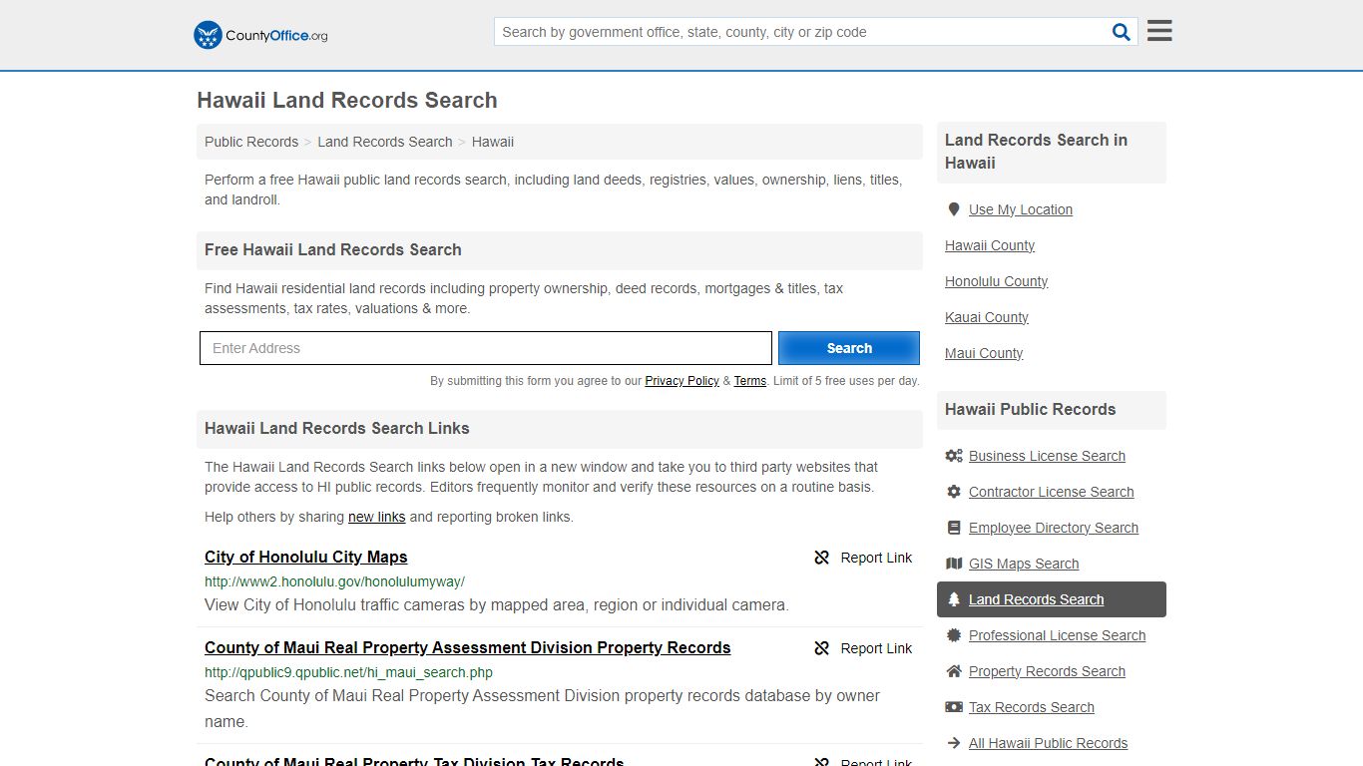
Task: Open Maui County land records
Action: tap(984, 353)
